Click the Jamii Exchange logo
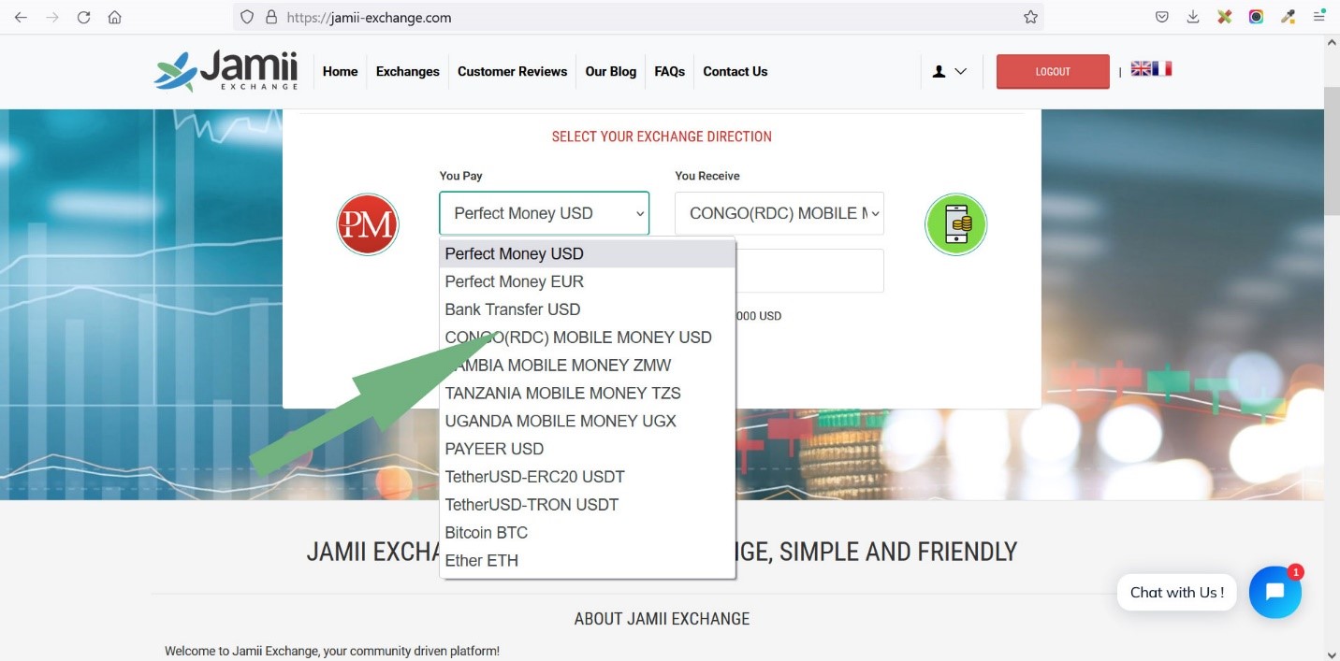This screenshot has height=661, width=1340. coord(226,71)
